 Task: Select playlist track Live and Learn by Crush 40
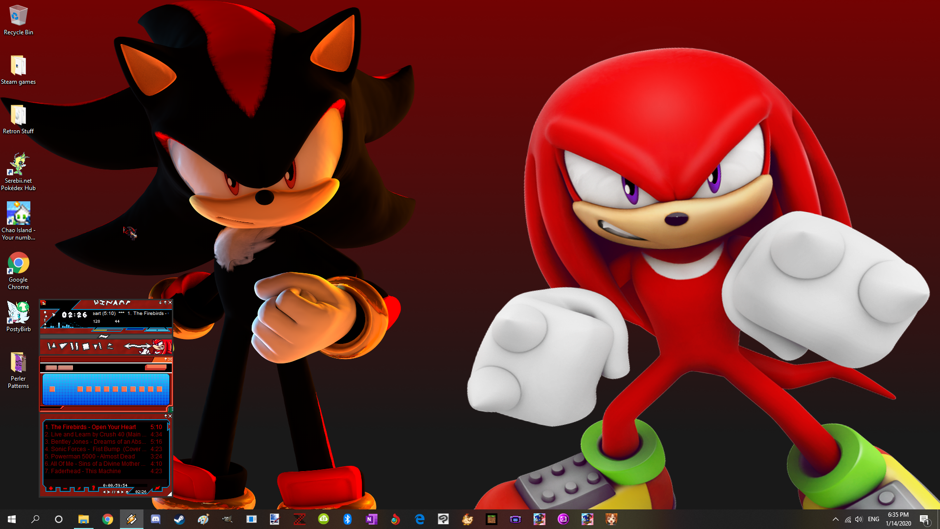[103, 434]
